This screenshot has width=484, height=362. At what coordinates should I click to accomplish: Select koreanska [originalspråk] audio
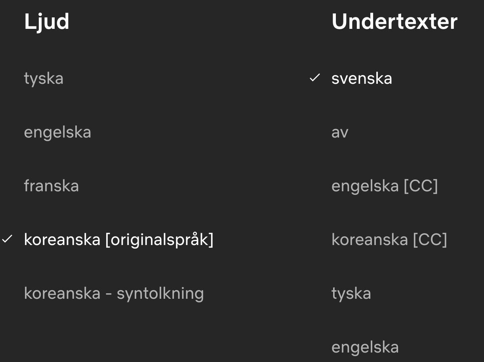[118, 239]
